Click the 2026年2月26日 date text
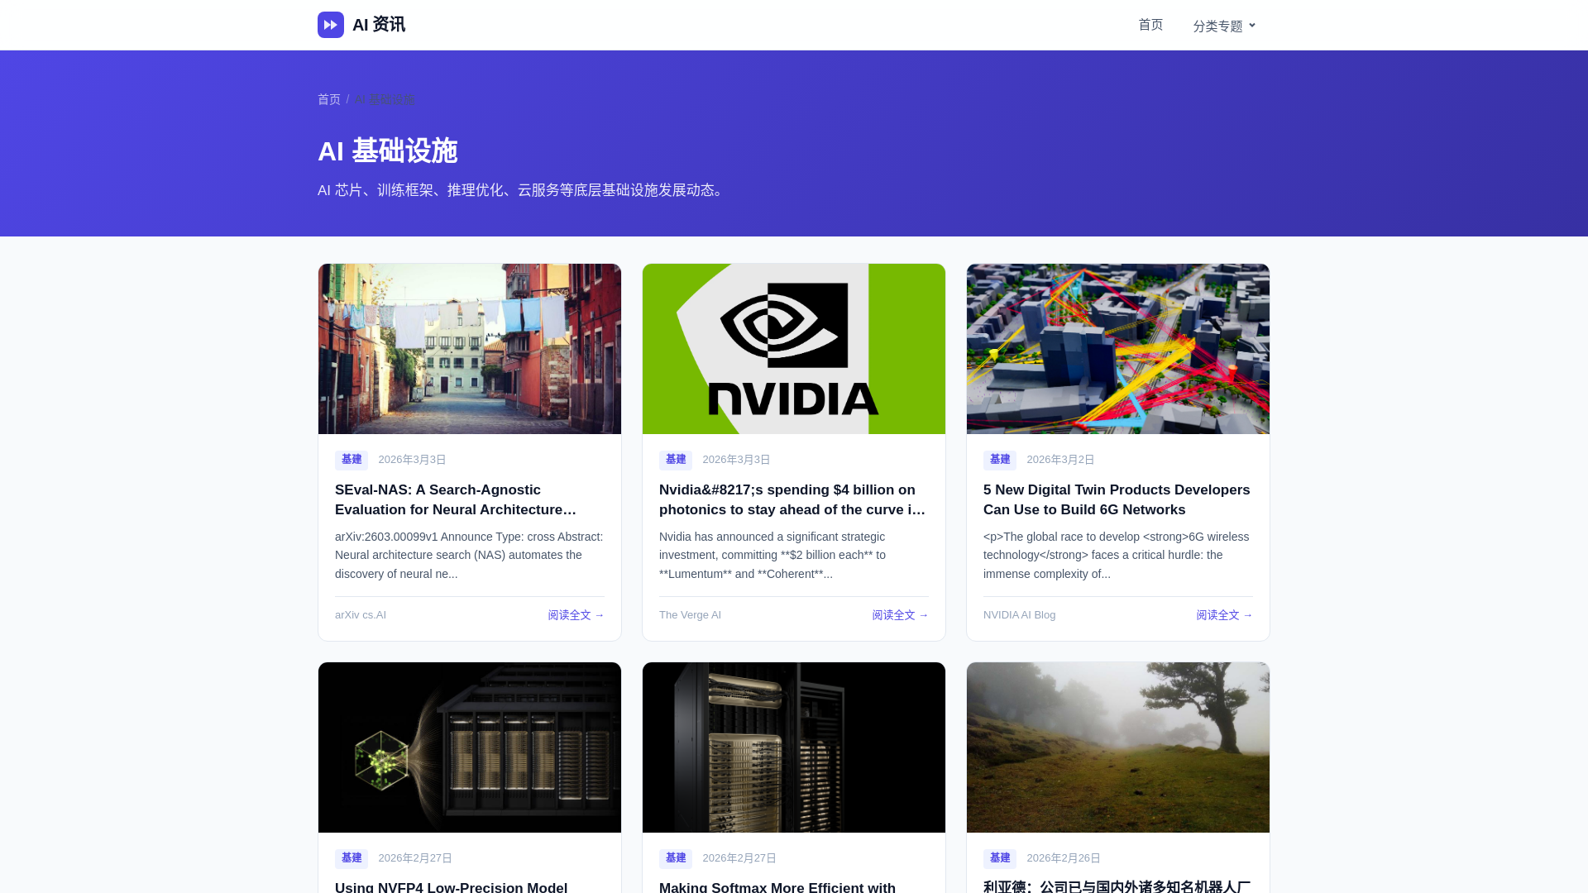 1064,858
